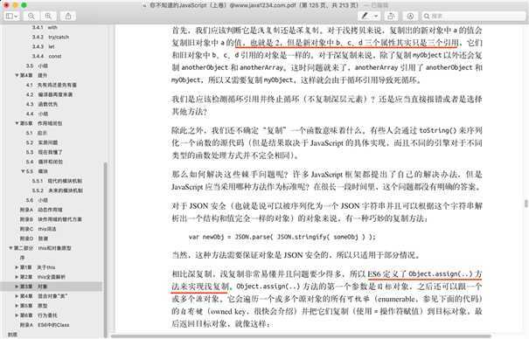This screenshot has width=529, height=339.
Task: Click the zoom in magnifier icon
Action: click(48, 17)
